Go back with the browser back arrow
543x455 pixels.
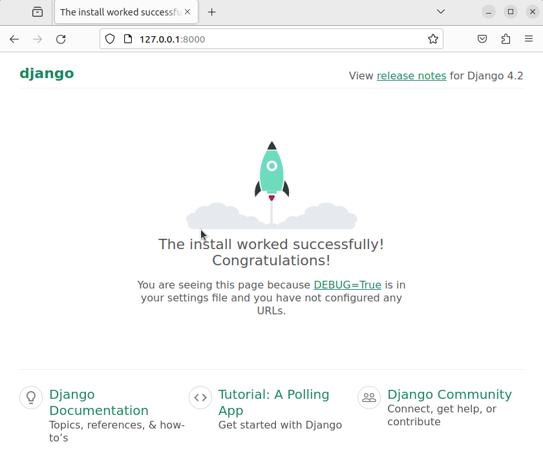click(14, 39)
